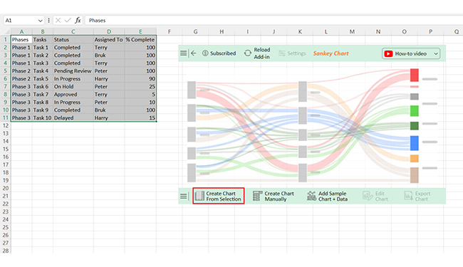This screenshot has width=463, height=267.
Task: Click the Sankey Chart title
Action: tap(331, 53)
